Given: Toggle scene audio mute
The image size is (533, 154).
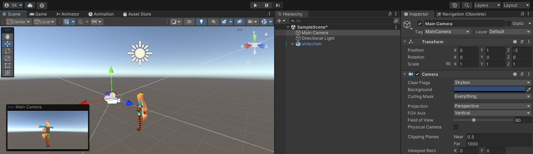Looking at the screenshot, I should (x=213, y=22).
